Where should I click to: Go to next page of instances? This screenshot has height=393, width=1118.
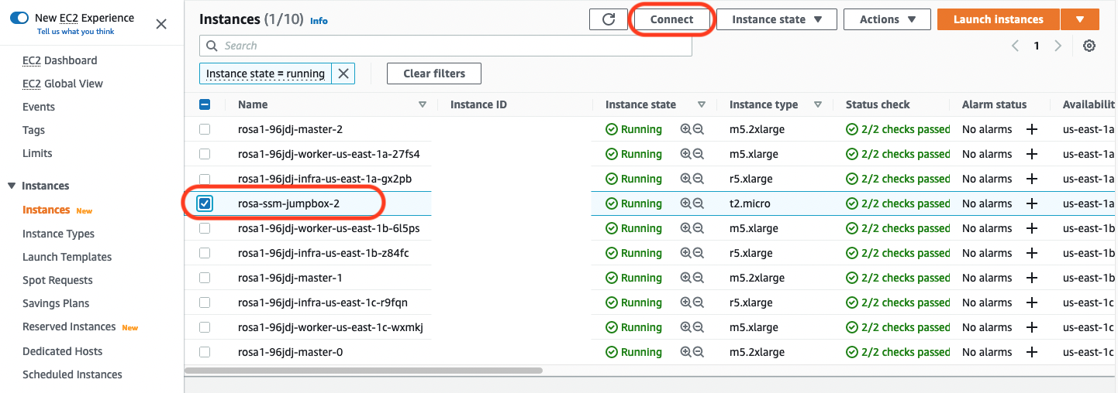click(1058, 46)
